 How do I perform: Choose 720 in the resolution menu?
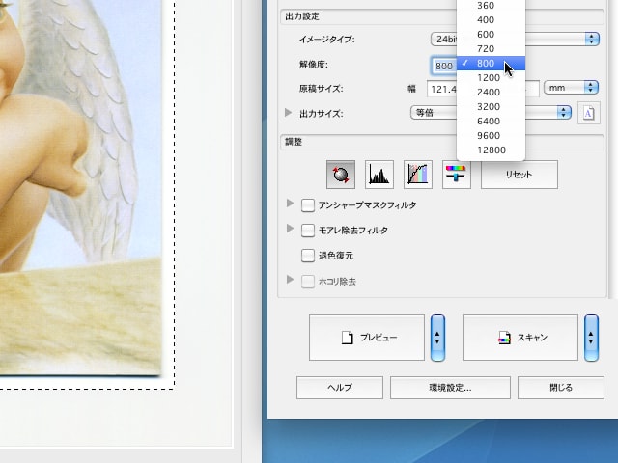[x=491, y=49]
